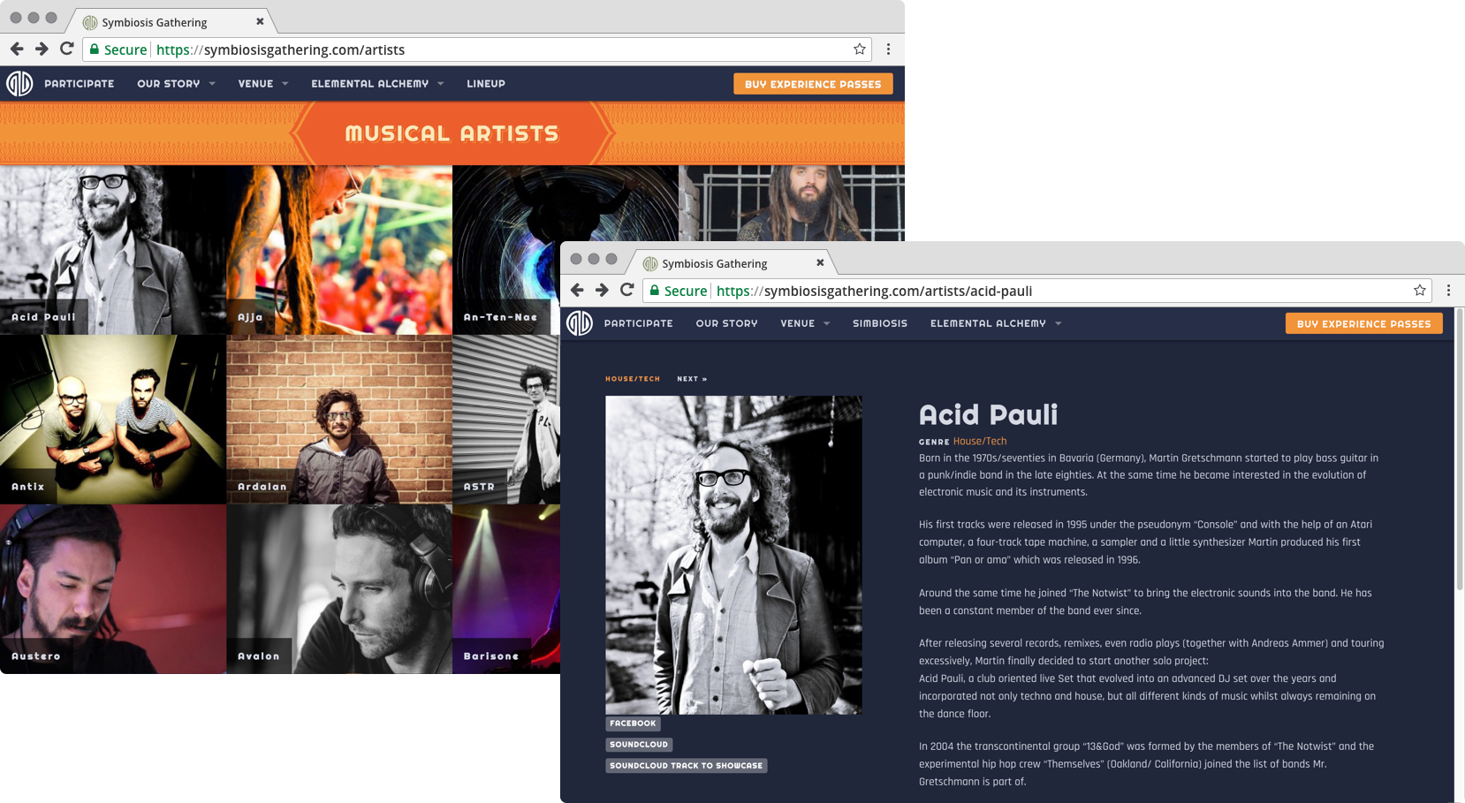Open Soundcloud Track to Showcase link
The image size is (1465, 803).
point(686,766)
